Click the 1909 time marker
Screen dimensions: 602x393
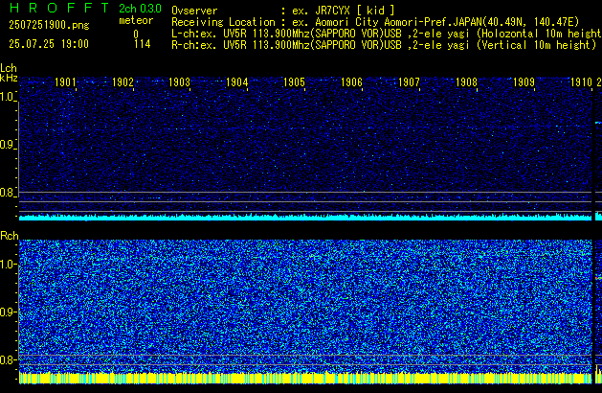point(524,82)
